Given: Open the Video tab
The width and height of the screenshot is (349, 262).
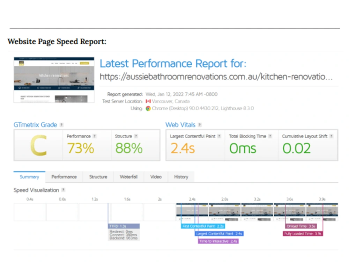Looking at the screenshot, I should click(x=156, y=177).
